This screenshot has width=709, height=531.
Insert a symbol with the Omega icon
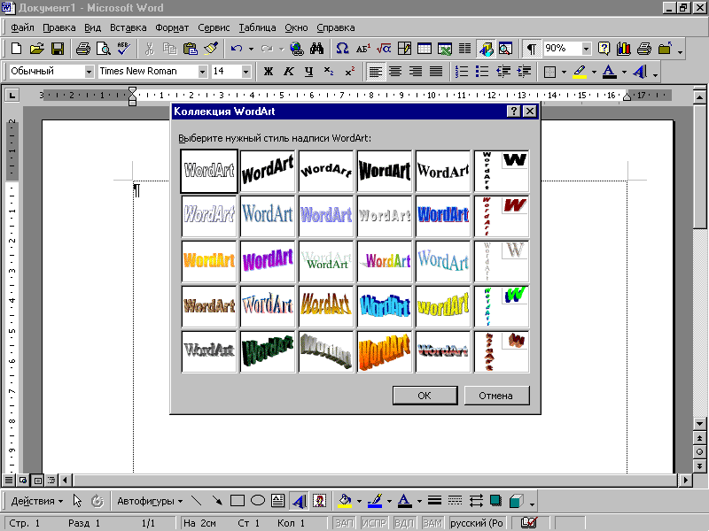pos(342,49)
